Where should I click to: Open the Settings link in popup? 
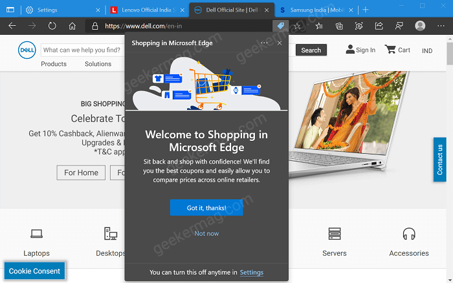252,272
